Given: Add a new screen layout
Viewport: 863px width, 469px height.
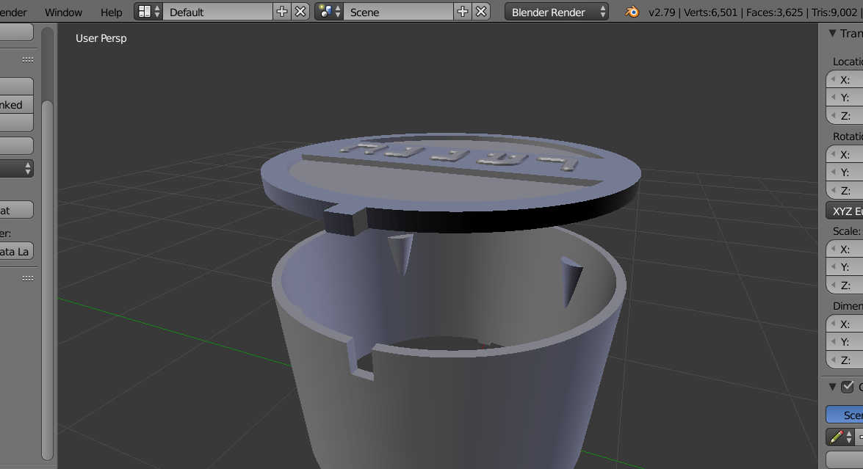Looking at the screenshot, I should click(282, 12).
